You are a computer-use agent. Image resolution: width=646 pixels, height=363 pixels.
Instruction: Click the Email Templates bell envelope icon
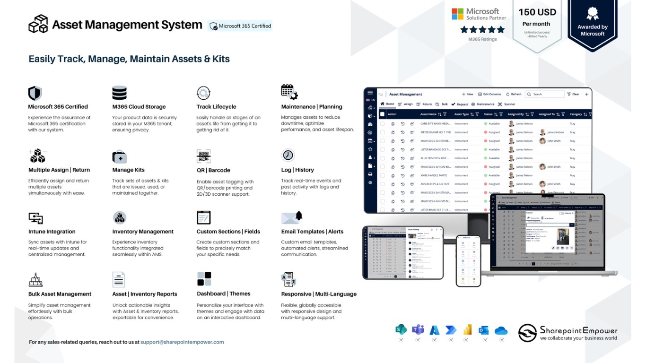[292, 217]
